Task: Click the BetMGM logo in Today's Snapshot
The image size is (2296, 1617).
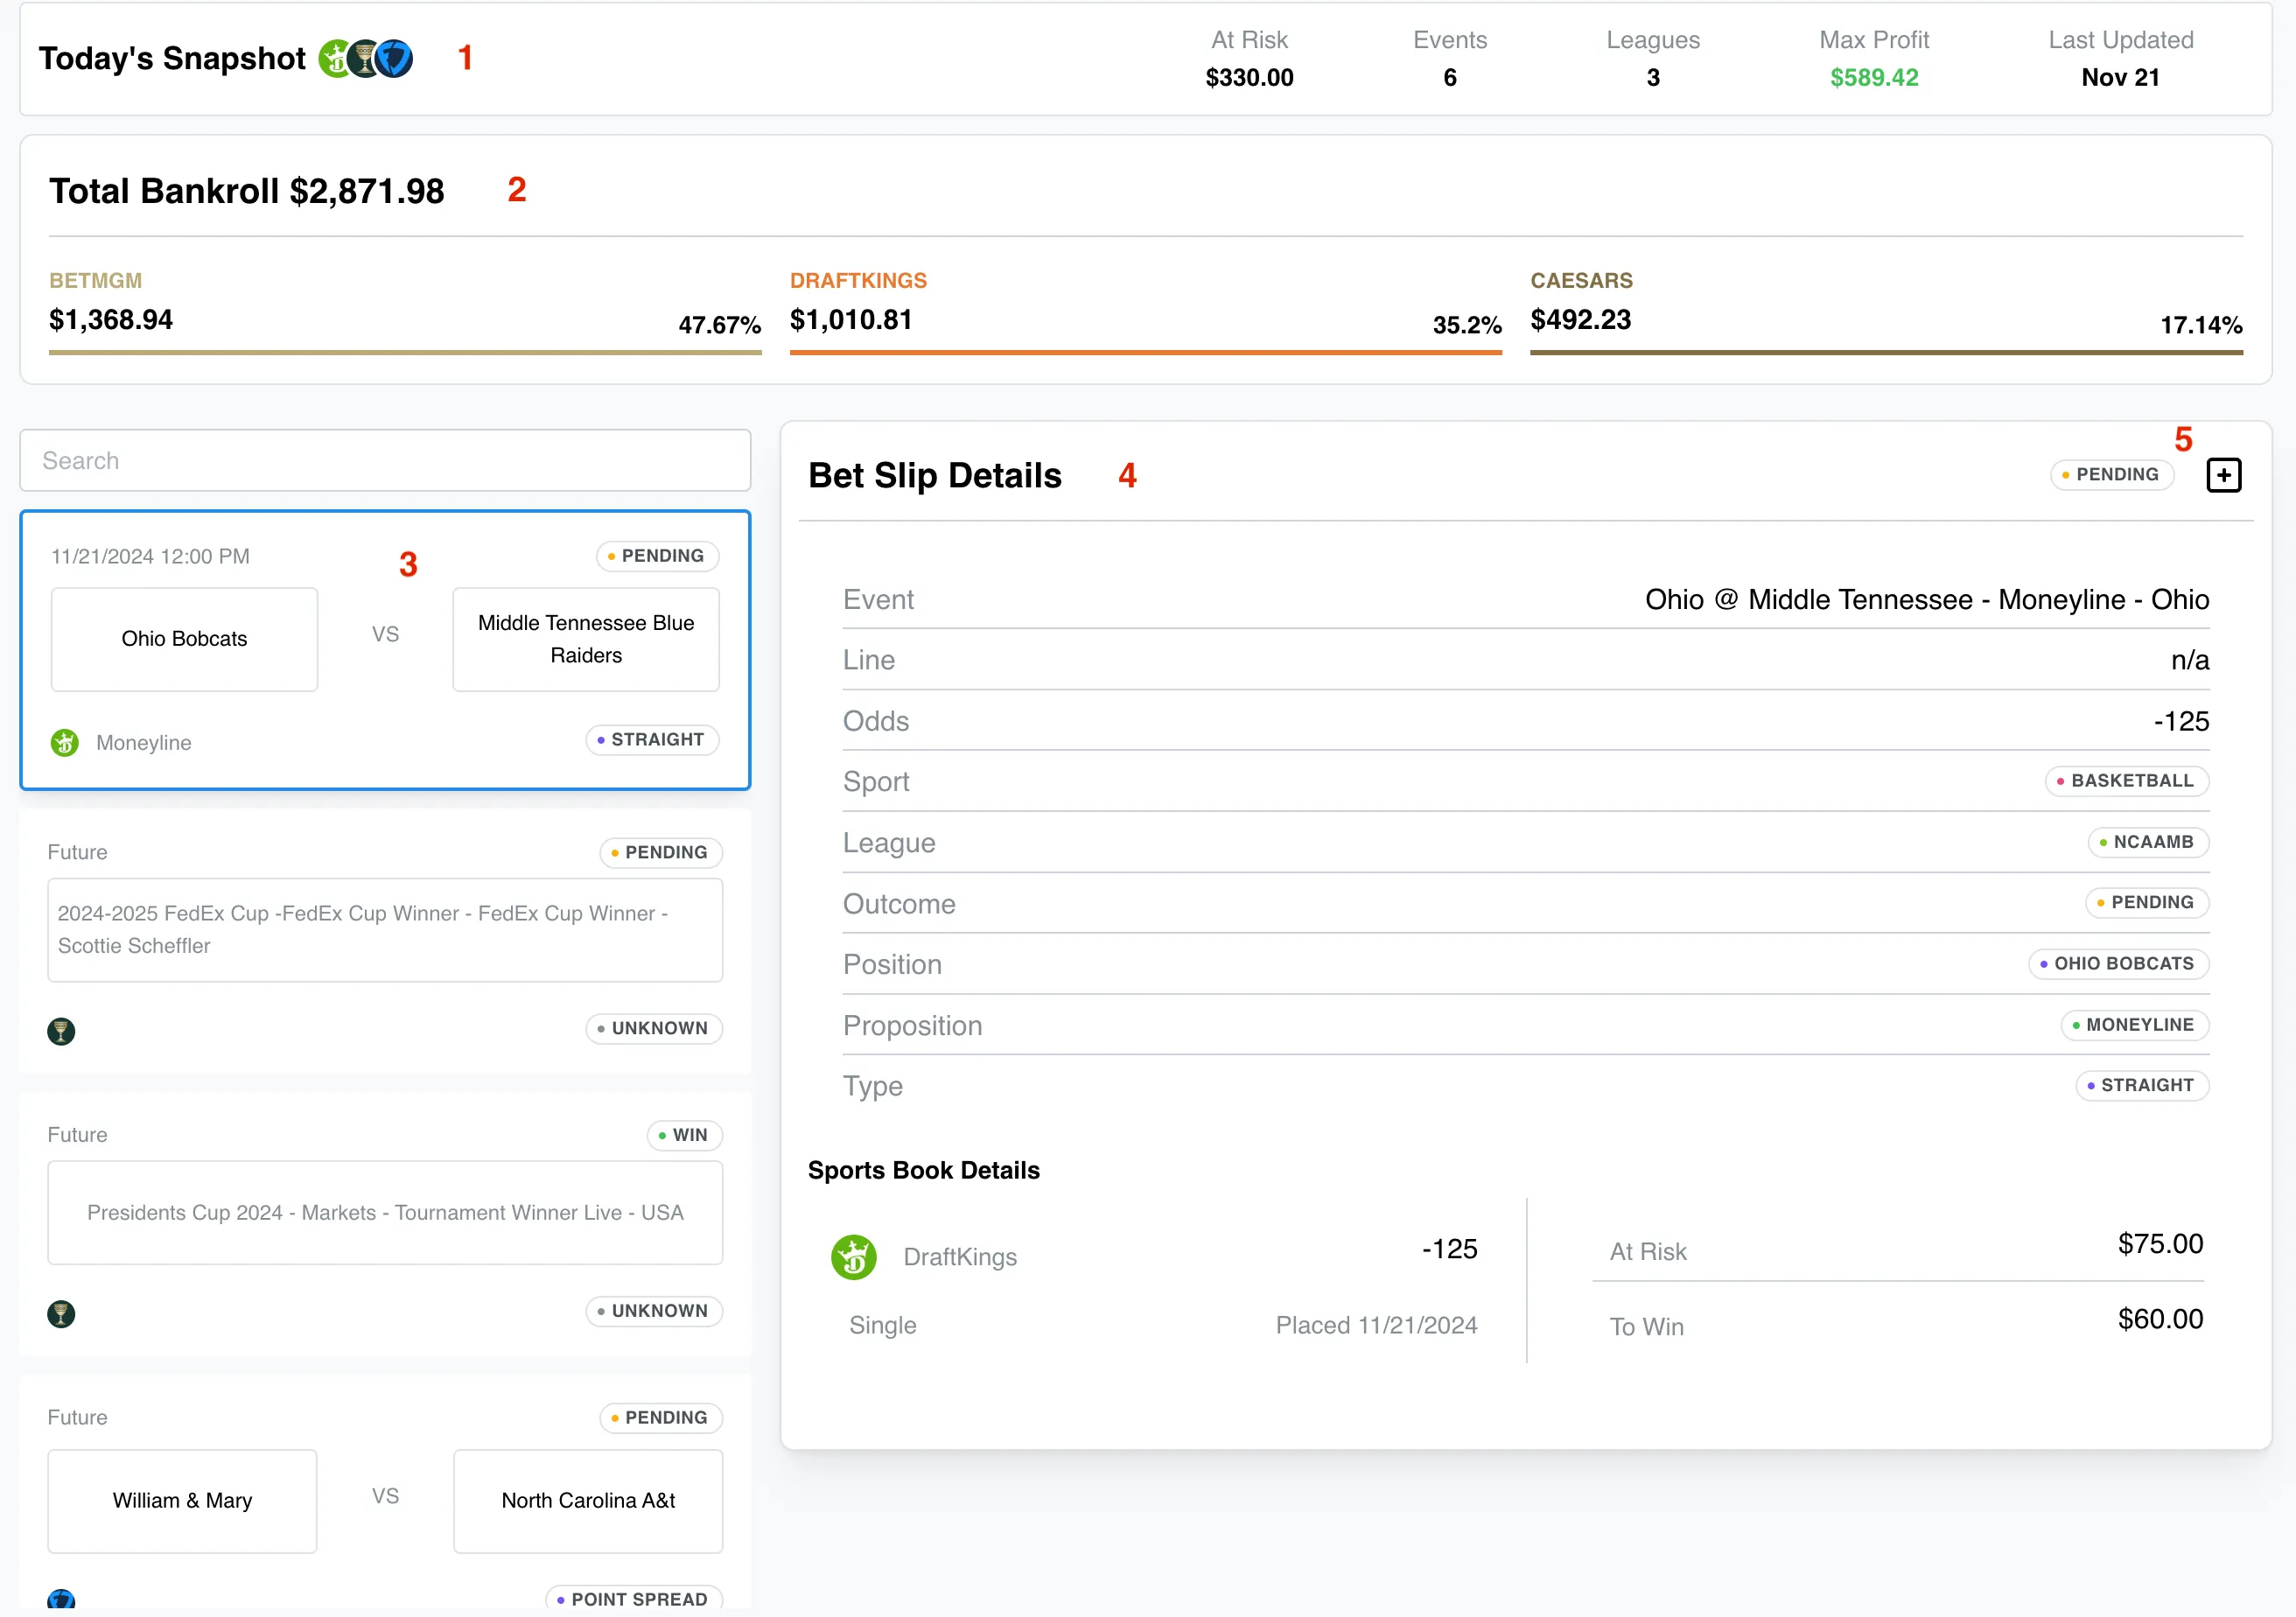Action: [364, 59]
